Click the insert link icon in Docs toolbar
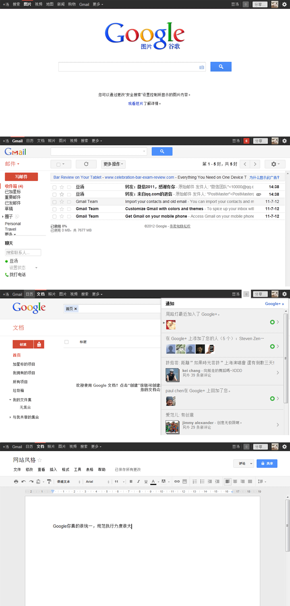 176,482
